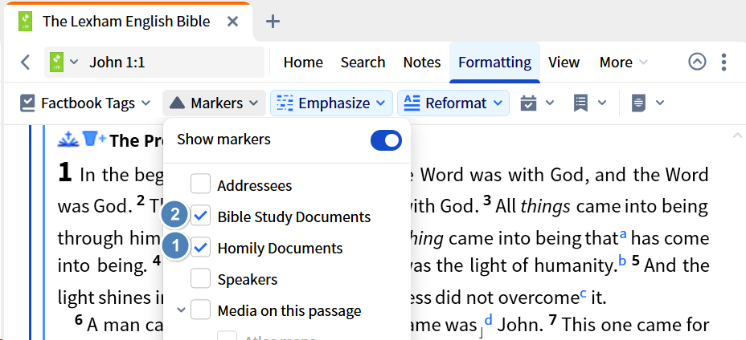Viewport: 746px width, 340px height.
Task: Click the John 1:1 reference box
Action: click(x=154, y=63)
